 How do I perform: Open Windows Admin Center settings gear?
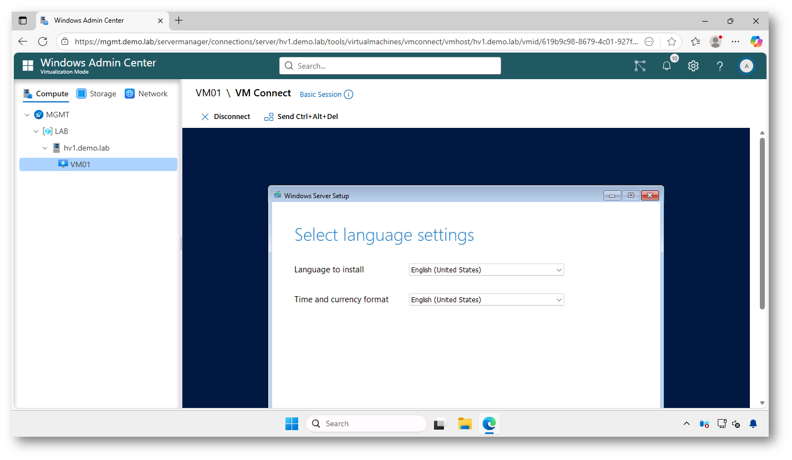693,66
